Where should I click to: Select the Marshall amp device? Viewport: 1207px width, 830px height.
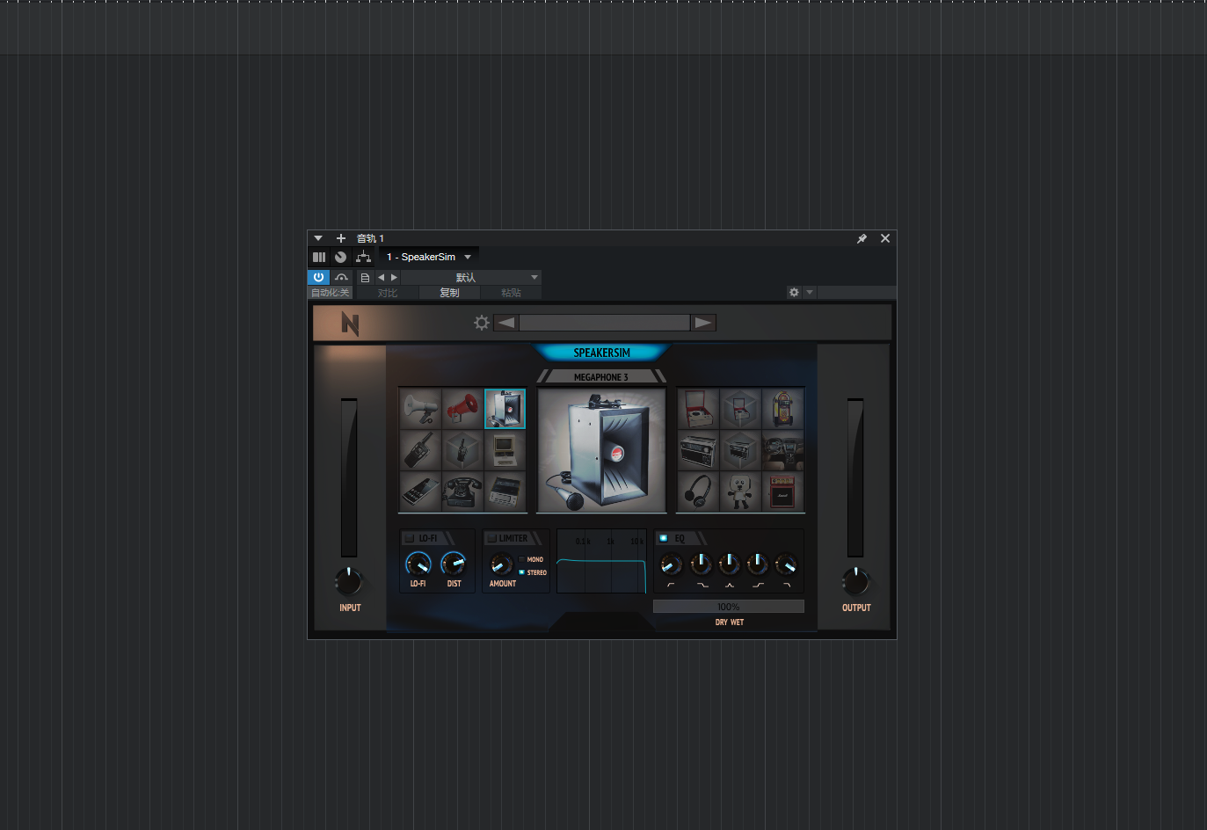pyautogui.click(x=782, y=491)
